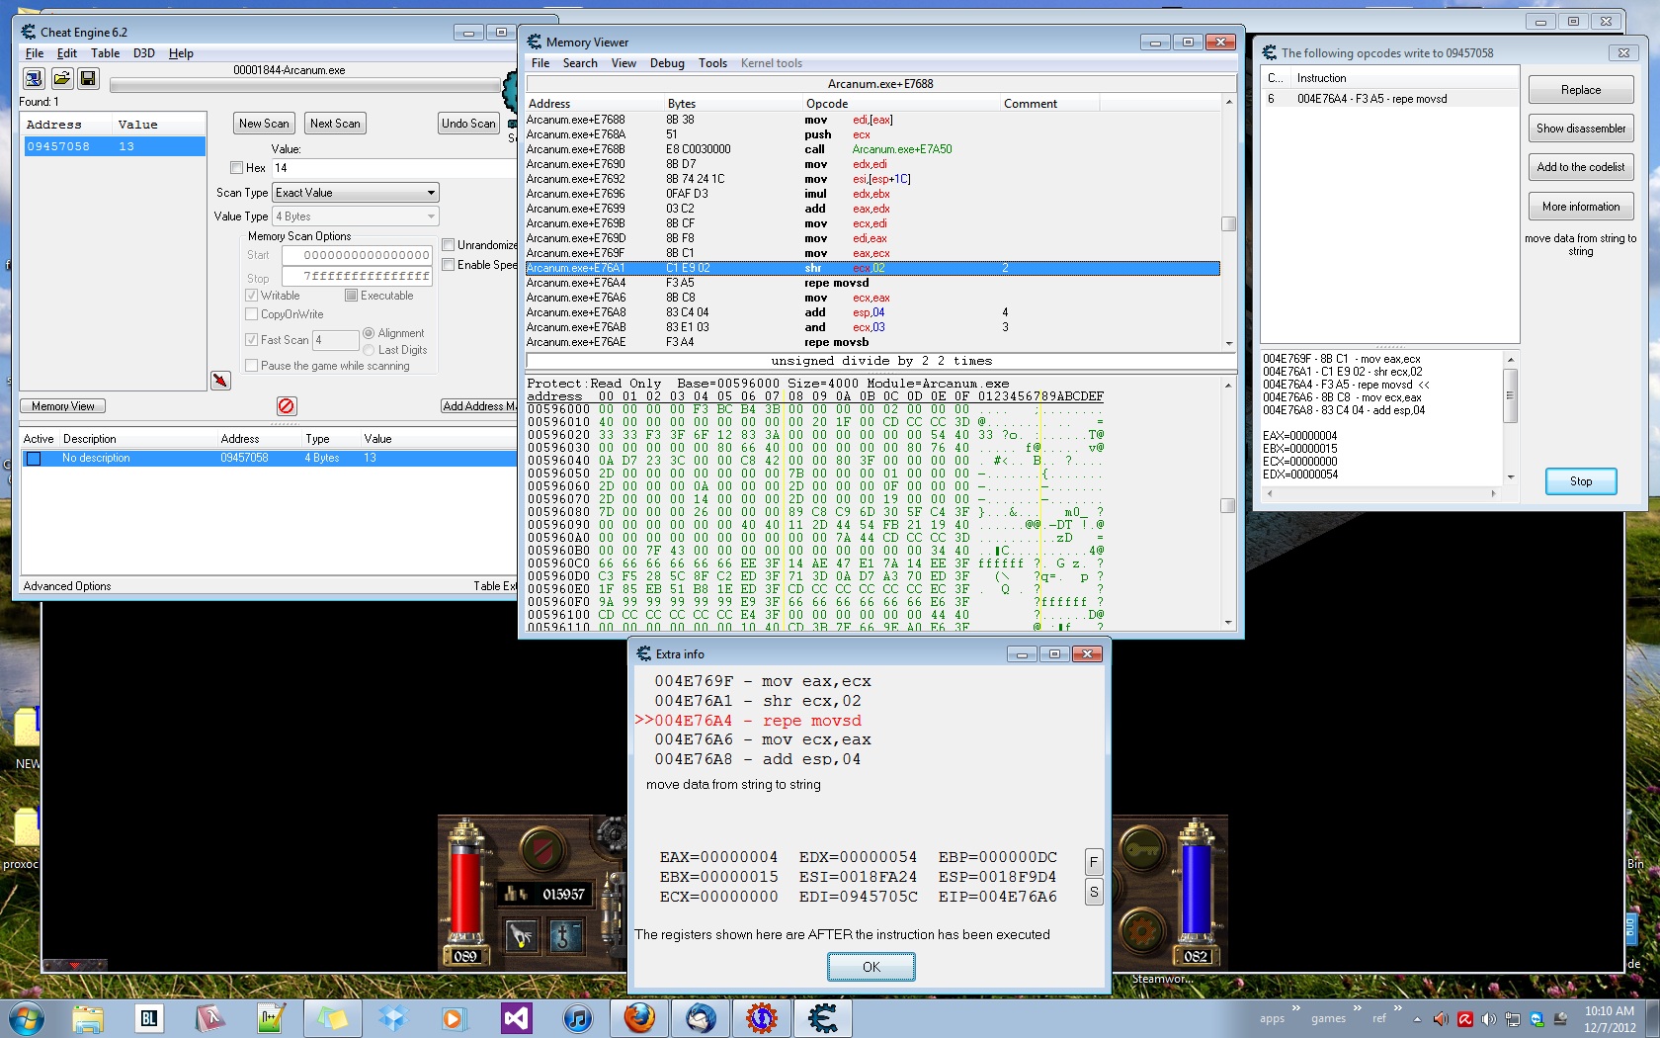Click the S button in Extra info window
This screenshot has width=1660, height=1038.
tap(1093, 892)
